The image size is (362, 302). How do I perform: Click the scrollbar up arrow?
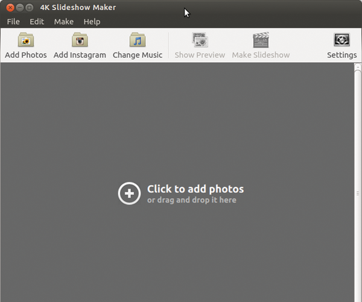click(x=358, y=67)
